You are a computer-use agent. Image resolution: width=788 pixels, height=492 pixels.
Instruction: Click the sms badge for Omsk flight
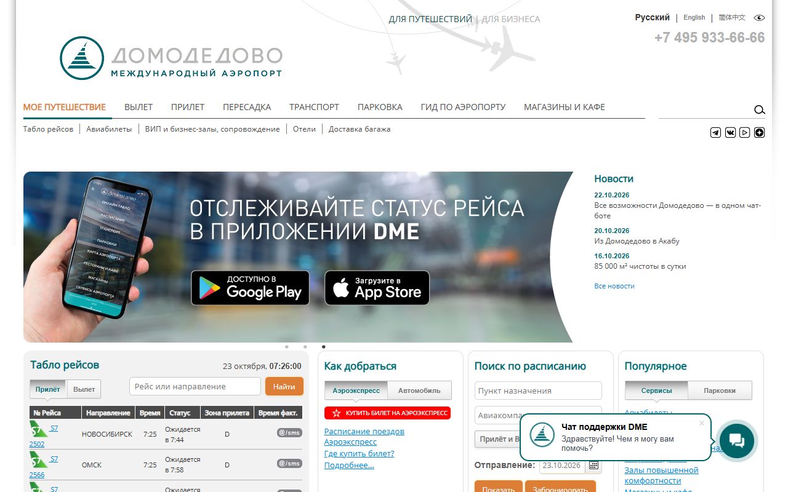coord(289,464)
